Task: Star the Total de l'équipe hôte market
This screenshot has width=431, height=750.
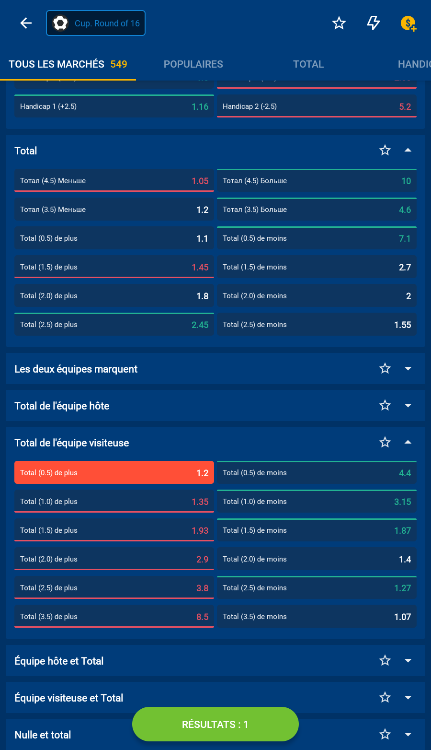Action: coord(385,406)
